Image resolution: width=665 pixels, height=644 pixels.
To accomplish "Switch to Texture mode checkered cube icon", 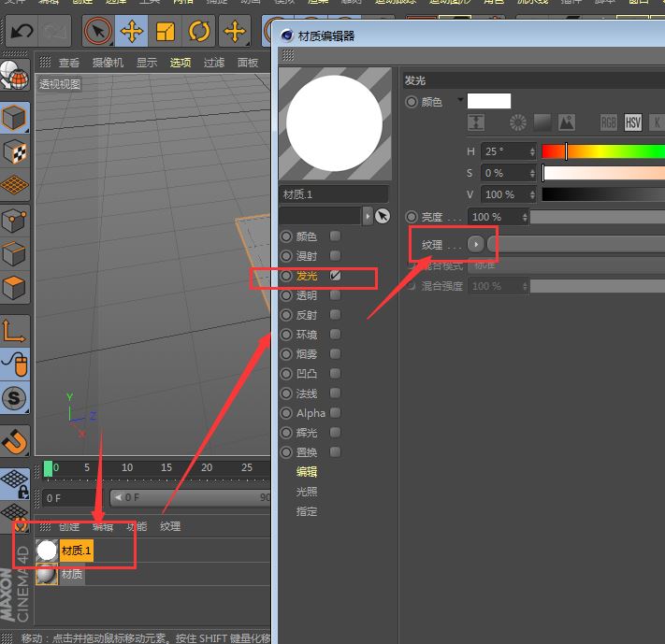I will point(15,151).
